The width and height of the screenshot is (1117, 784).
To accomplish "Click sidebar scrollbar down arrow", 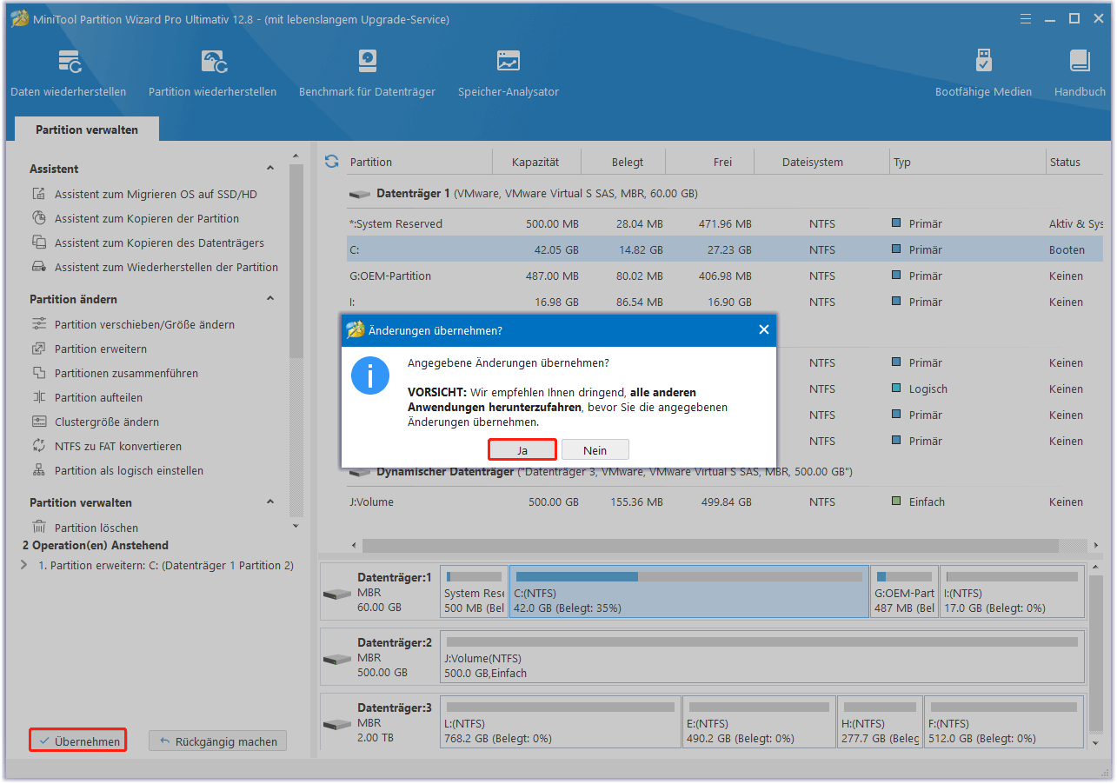I will pos(296,526).
